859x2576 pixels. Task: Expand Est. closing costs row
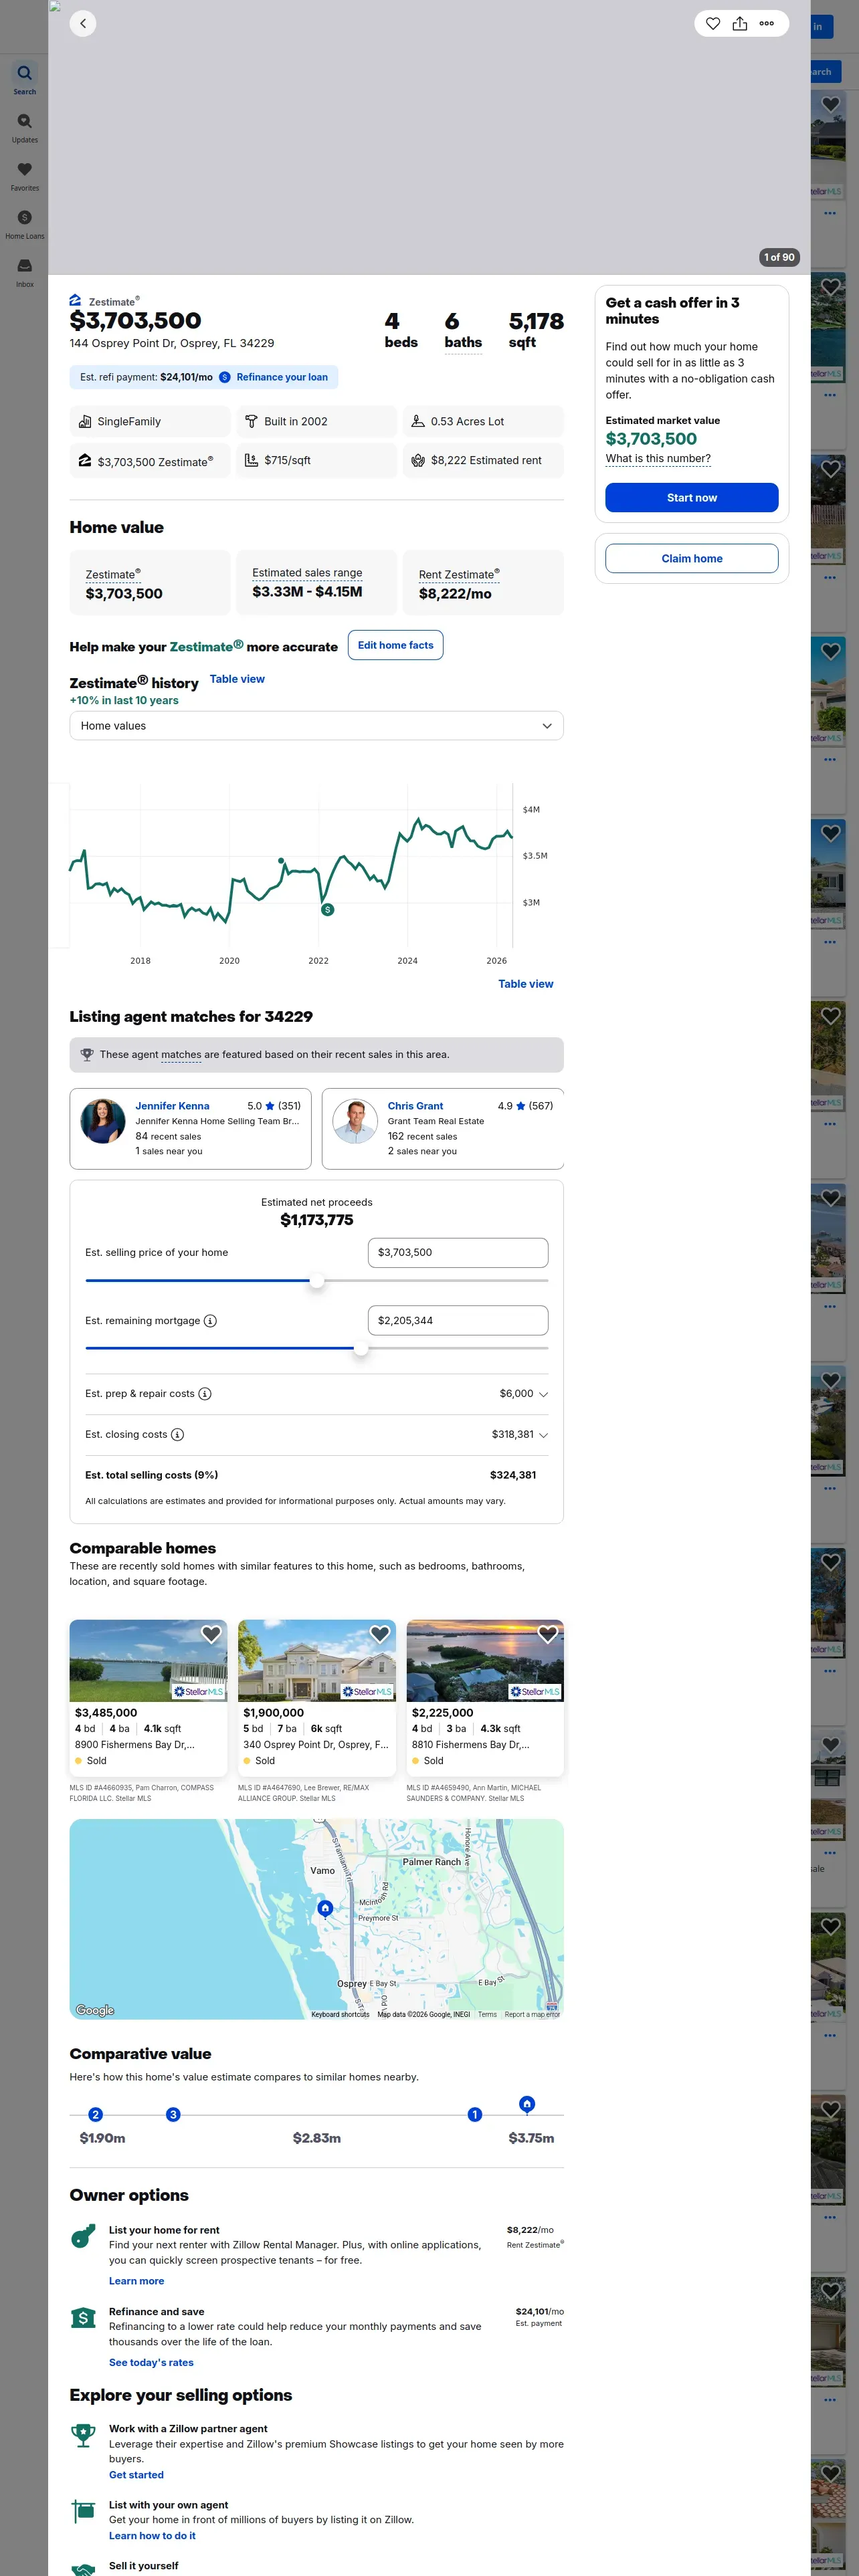click(543, 1435)
